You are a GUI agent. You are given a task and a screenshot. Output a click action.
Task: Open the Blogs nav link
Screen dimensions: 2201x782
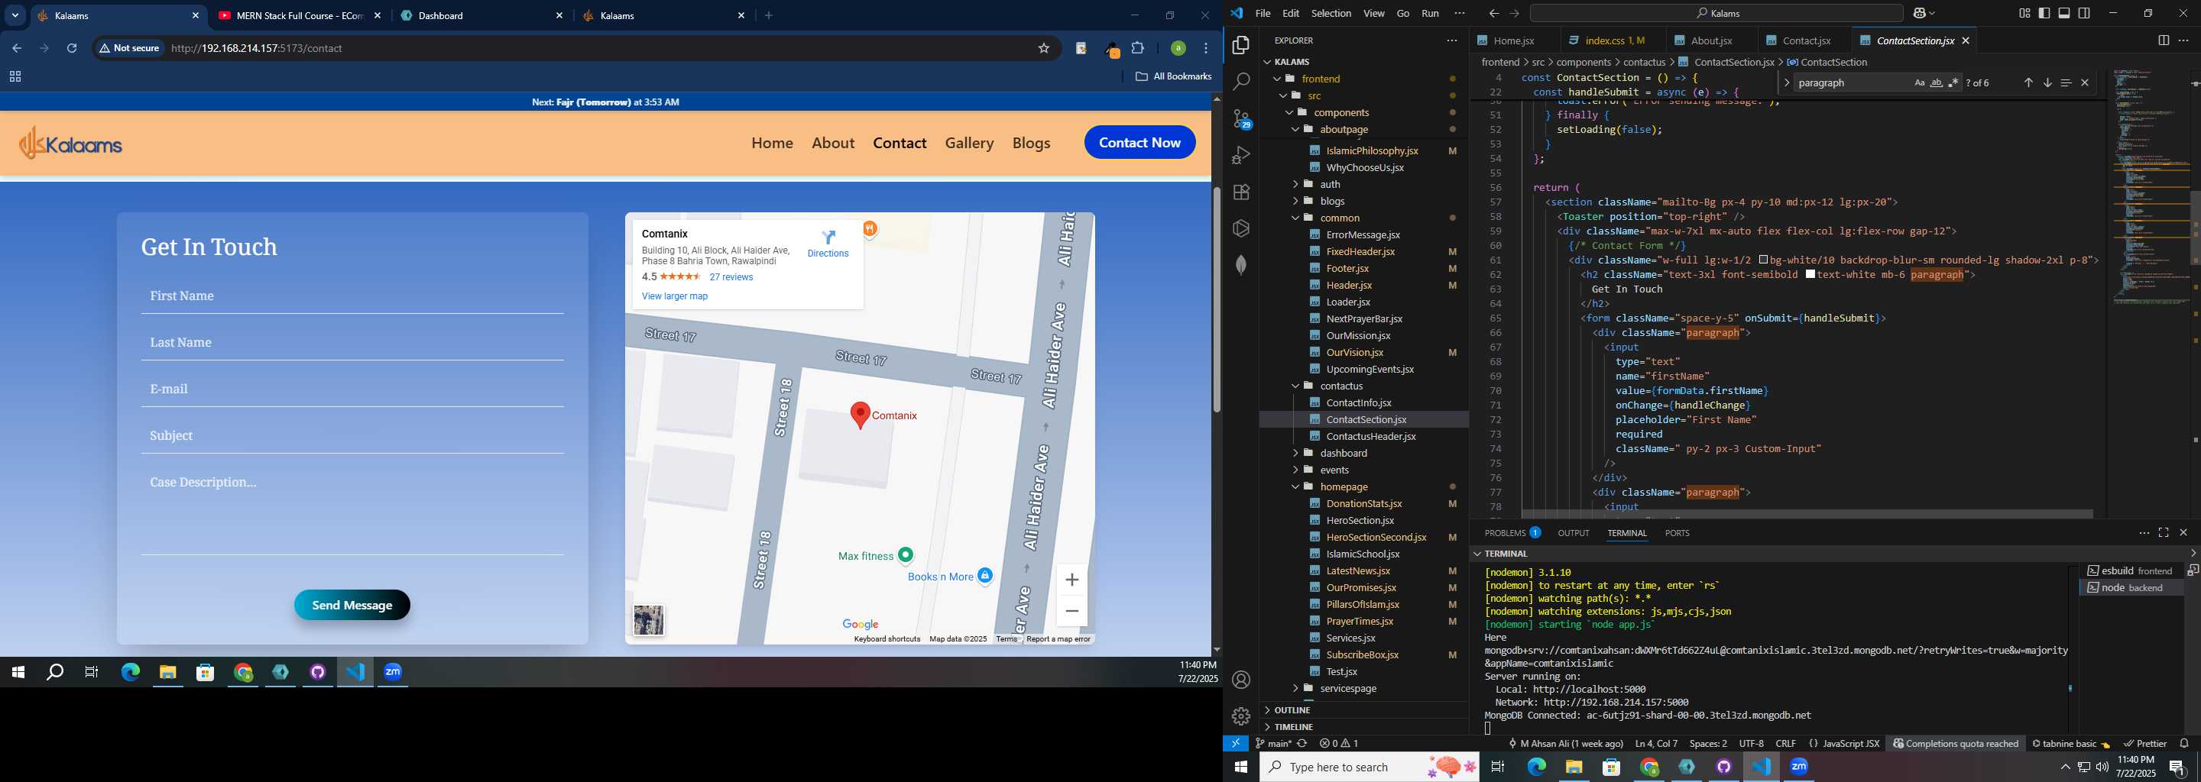[x=1031, y=144]
